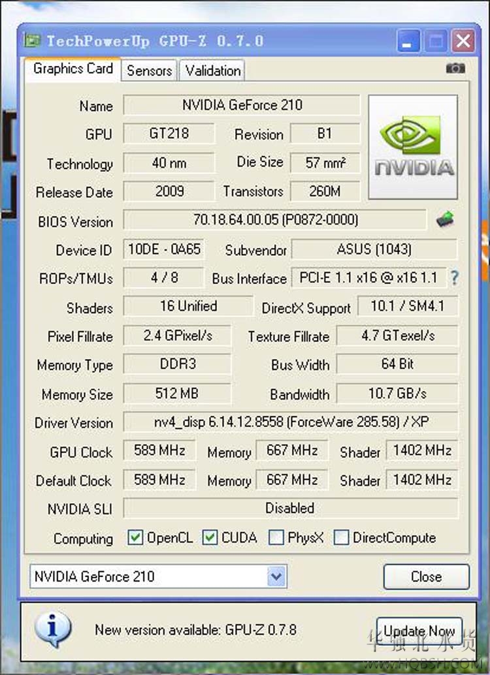Click the Name field NVIDIA GeForce 210
Viewport: 490px width, 675px height.
coord(242,105)
